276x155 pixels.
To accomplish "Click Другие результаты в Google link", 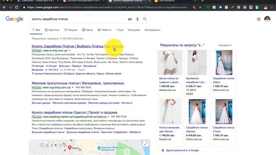I will click(x=182, y=150).
